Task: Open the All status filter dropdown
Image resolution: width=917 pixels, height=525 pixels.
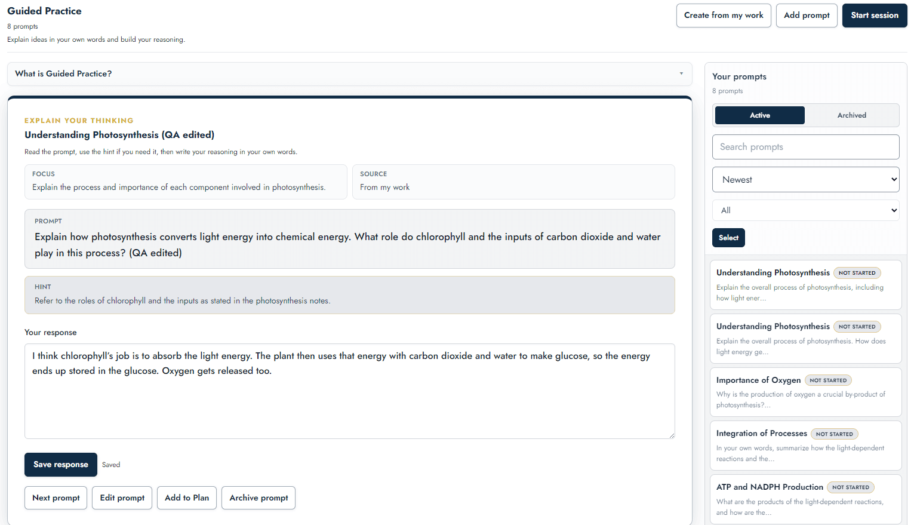Action: tap(805, 210)
